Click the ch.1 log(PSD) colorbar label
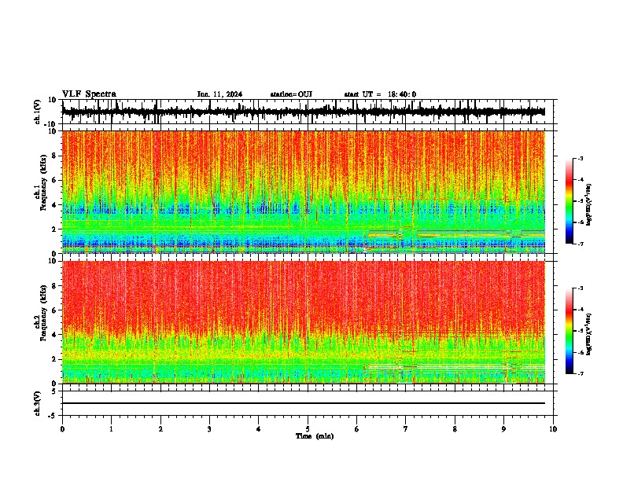Image resolution: width=623 pixels, height=481 pixels. point(588,204)
